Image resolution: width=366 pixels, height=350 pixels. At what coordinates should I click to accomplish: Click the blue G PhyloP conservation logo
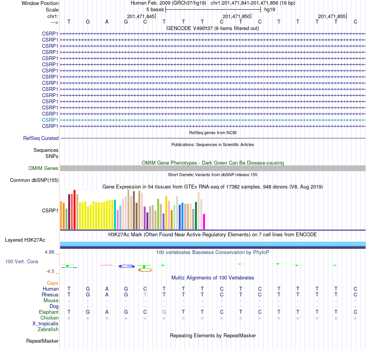coord(126,266)
